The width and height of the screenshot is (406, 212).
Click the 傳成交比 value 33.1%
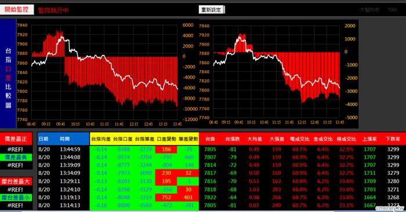click(346, 205)
